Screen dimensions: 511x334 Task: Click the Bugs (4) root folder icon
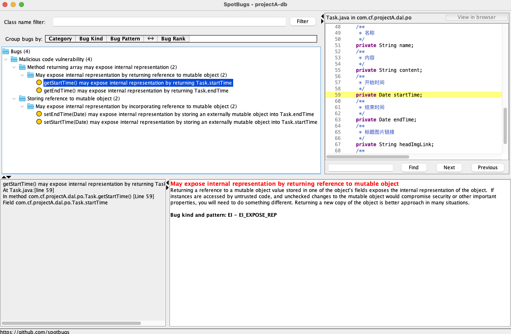tap(6, 52)
